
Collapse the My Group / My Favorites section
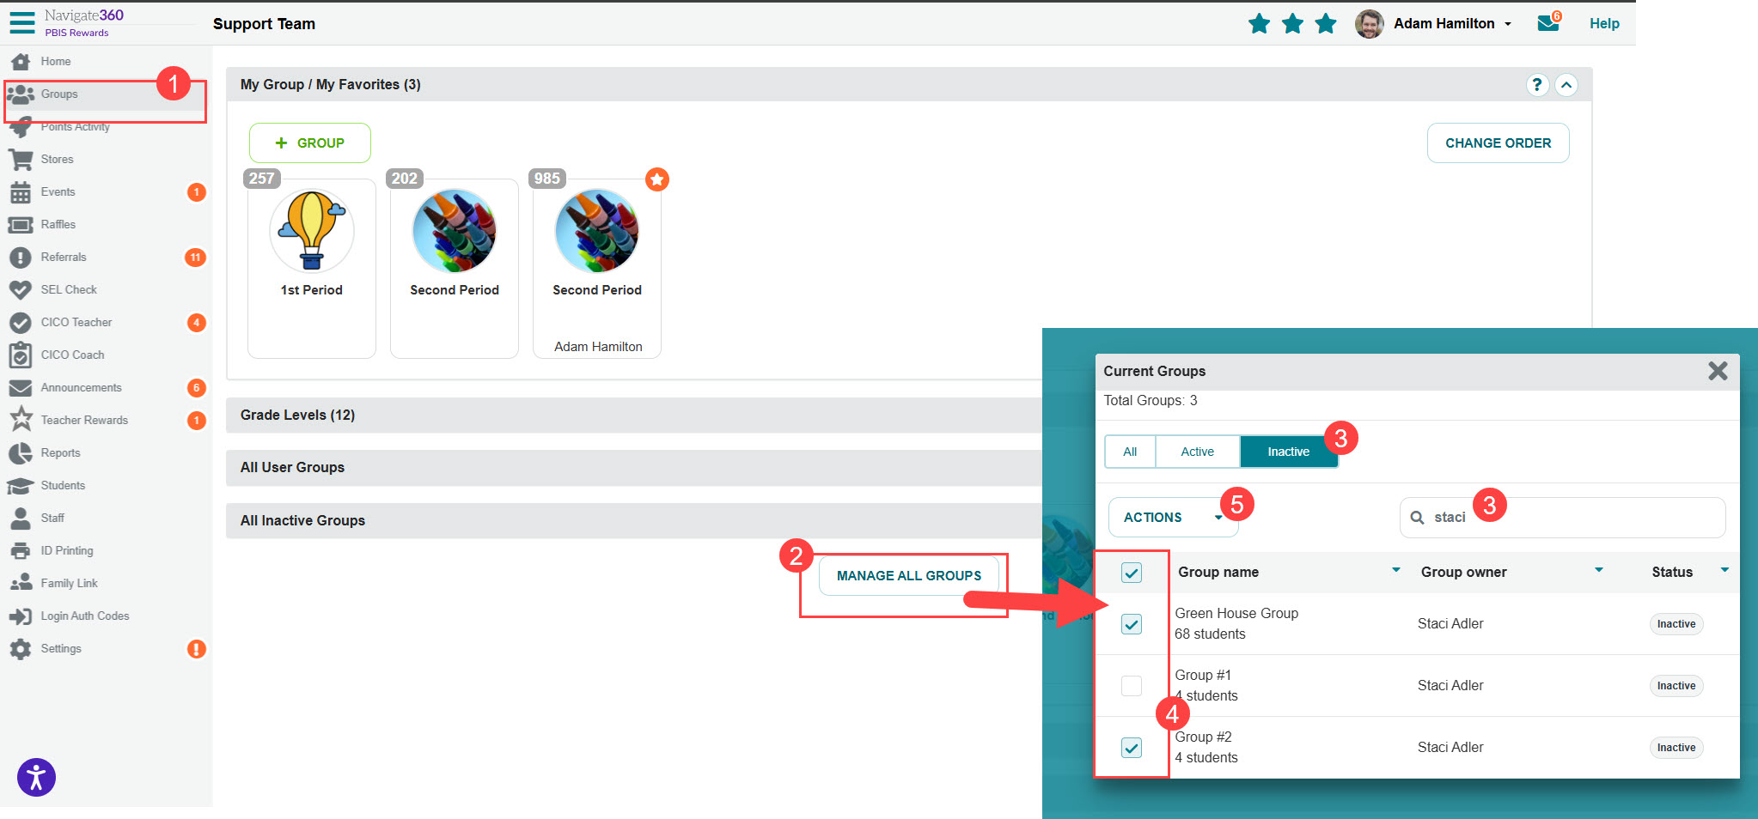pos(1566,85)
